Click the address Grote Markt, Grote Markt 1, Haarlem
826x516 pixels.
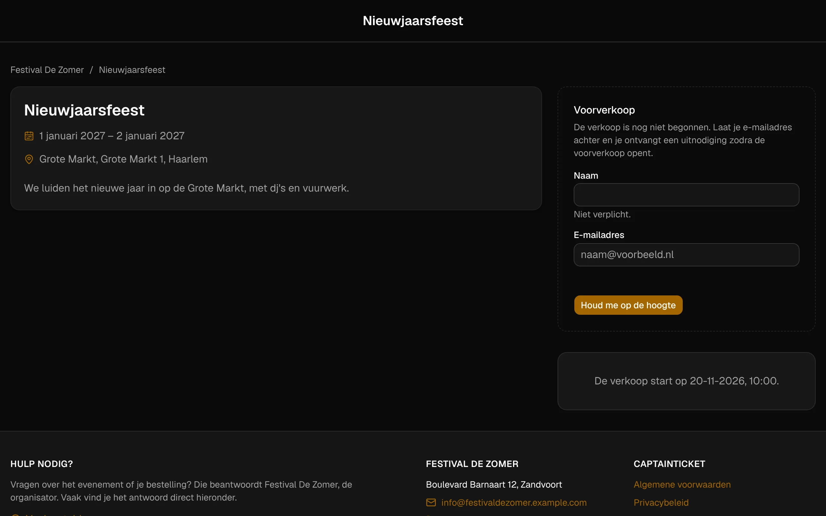(x=123, y=159)
